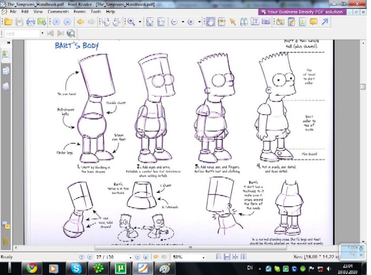
Task: Switch to continuous facing layout icon
Action: 244,257
